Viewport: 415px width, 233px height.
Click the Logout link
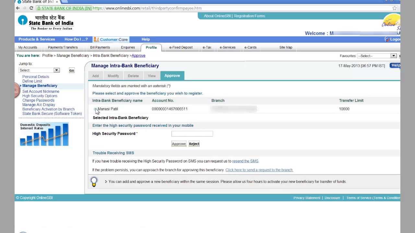[x=395, y=39]
